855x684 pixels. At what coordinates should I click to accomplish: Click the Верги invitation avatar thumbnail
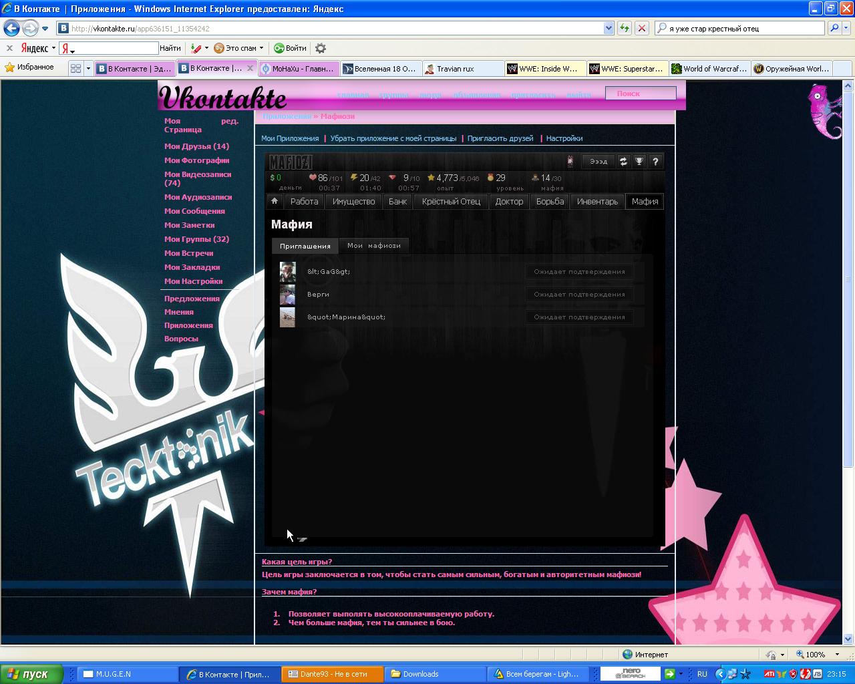click(287, 295)
